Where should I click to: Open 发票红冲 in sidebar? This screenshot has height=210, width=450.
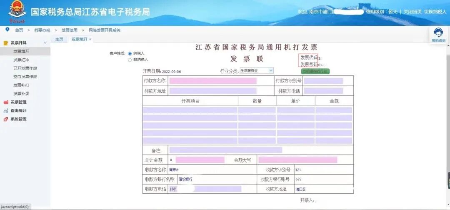click(x=21, y=60)
